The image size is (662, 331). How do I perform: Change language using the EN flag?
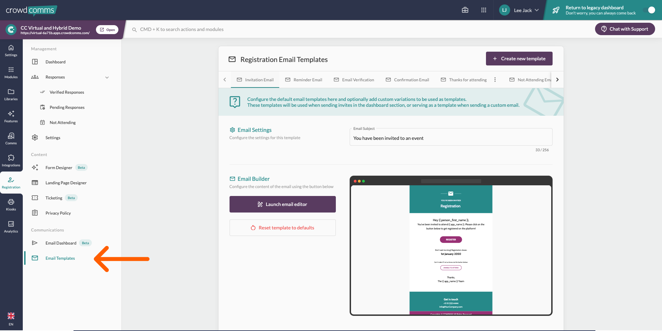11,318
